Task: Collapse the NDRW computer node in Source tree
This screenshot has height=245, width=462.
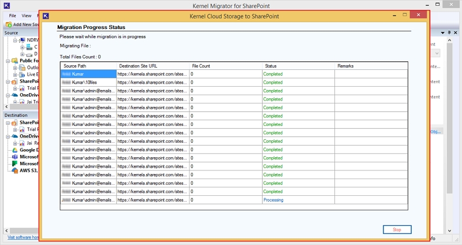Action: pos(15,40)
